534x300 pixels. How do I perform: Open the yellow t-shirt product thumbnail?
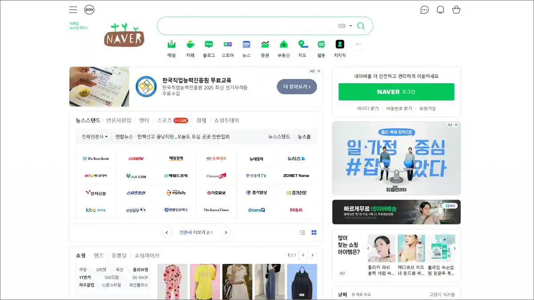pos(205,282)
